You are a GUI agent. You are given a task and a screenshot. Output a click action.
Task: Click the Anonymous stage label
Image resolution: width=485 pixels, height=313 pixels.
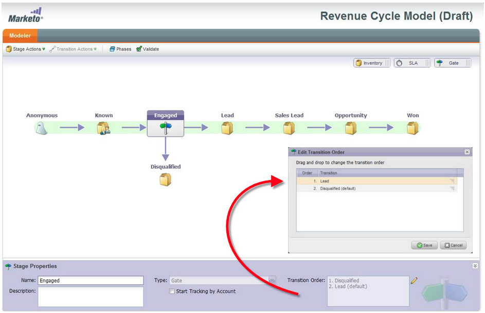tap(42, 115)
